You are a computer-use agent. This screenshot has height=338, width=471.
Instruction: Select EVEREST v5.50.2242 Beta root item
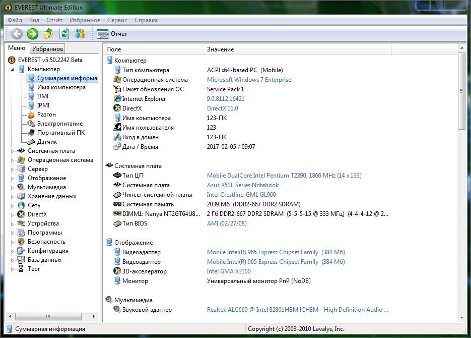click(50, 60)
